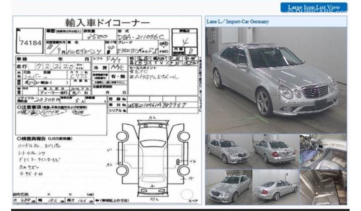
Task: Click the sheet title 輸入車ドイコーナー
Action: point(107,22)
